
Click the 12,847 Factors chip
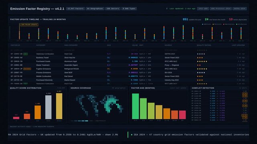pyautogui.click(x=75, y=9)
